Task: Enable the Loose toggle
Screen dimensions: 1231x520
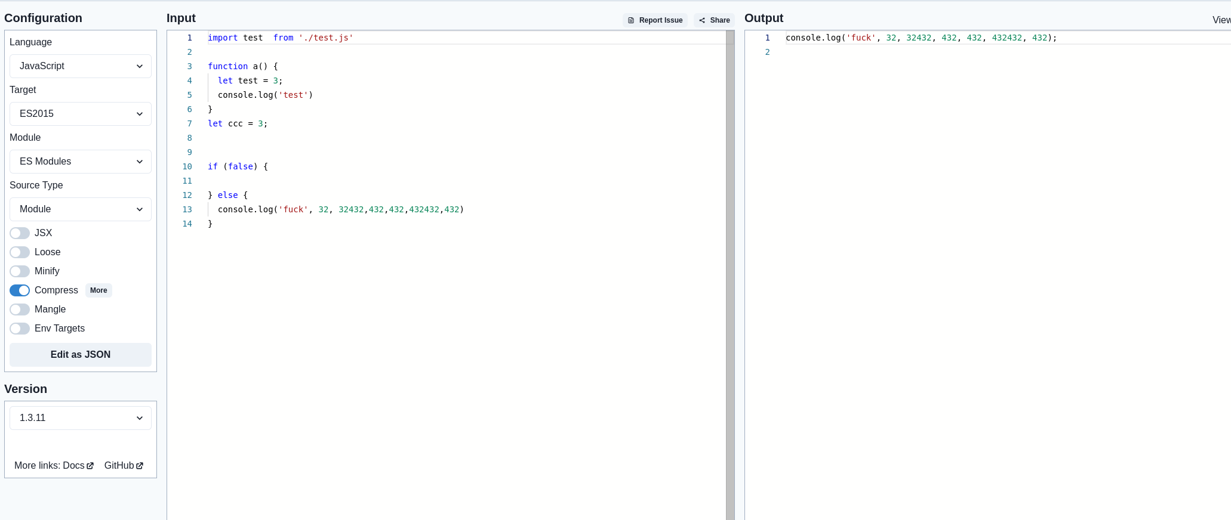Action: pyautogui.click(x=20, y=252)
